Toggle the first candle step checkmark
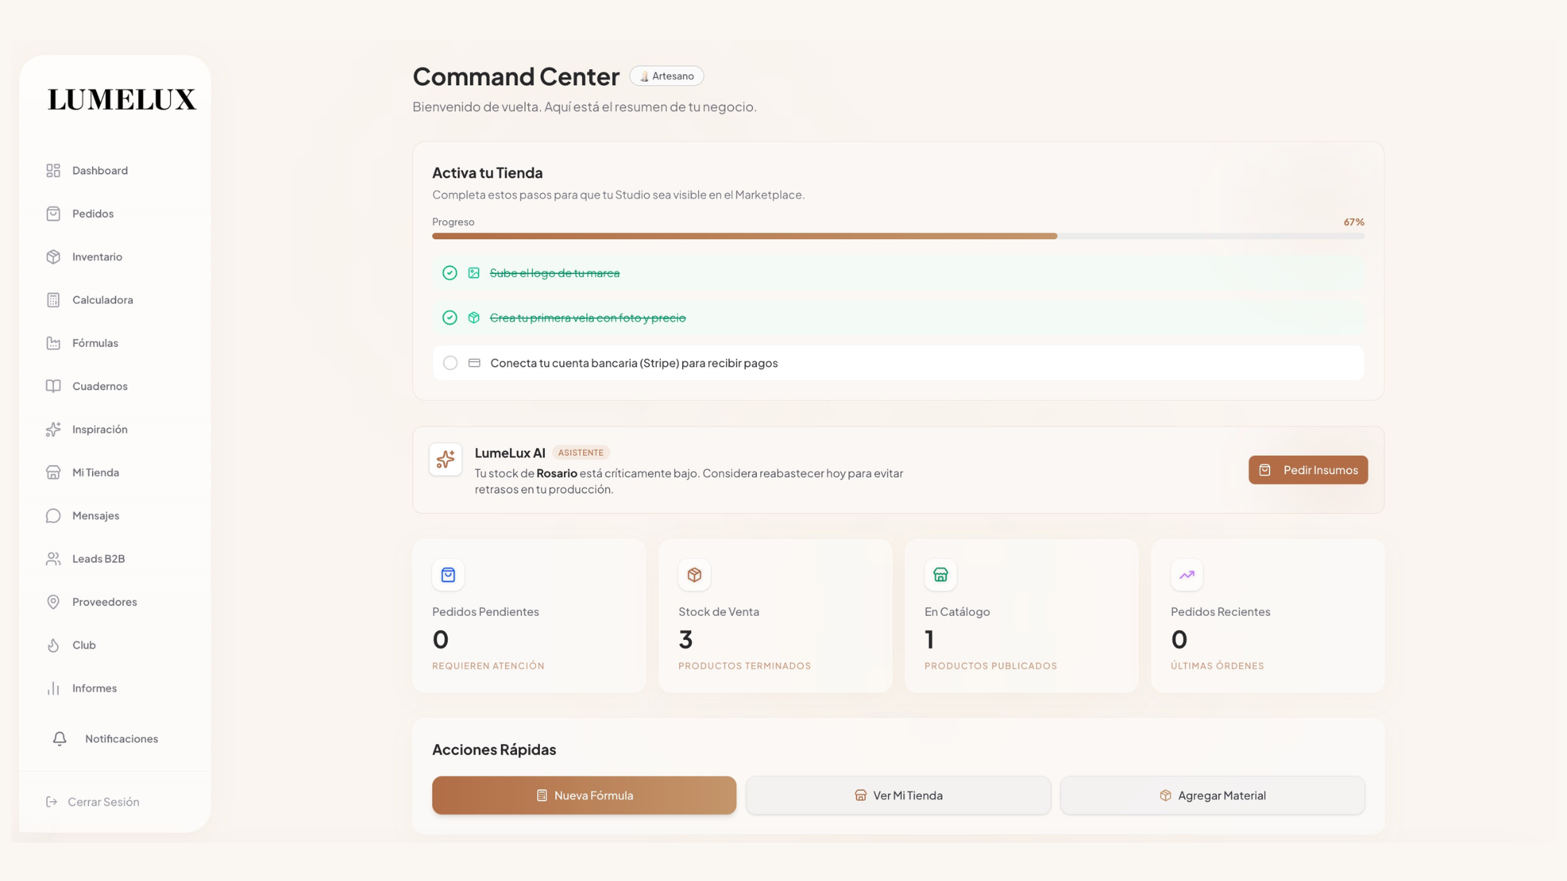Image resolution: width=1567 pixels, height=881 pixels. 450,317
